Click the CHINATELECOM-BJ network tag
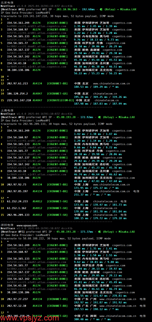Image resolution: width=152 pixels, height=322 pixels. point(61,100)
